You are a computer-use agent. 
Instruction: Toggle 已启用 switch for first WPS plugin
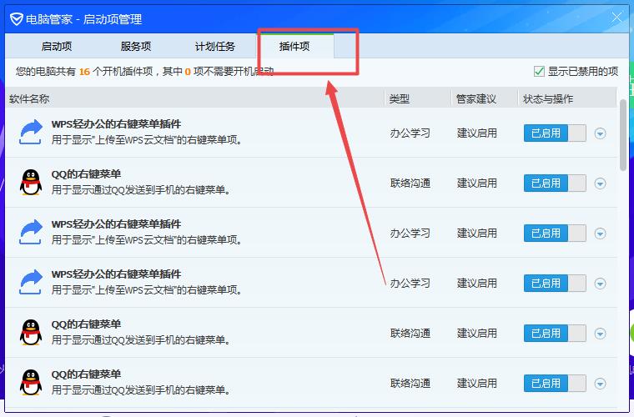tap(555, 133)
